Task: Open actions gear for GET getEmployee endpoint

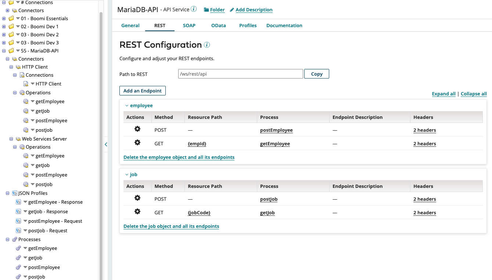Action: (x=137, y=142)
